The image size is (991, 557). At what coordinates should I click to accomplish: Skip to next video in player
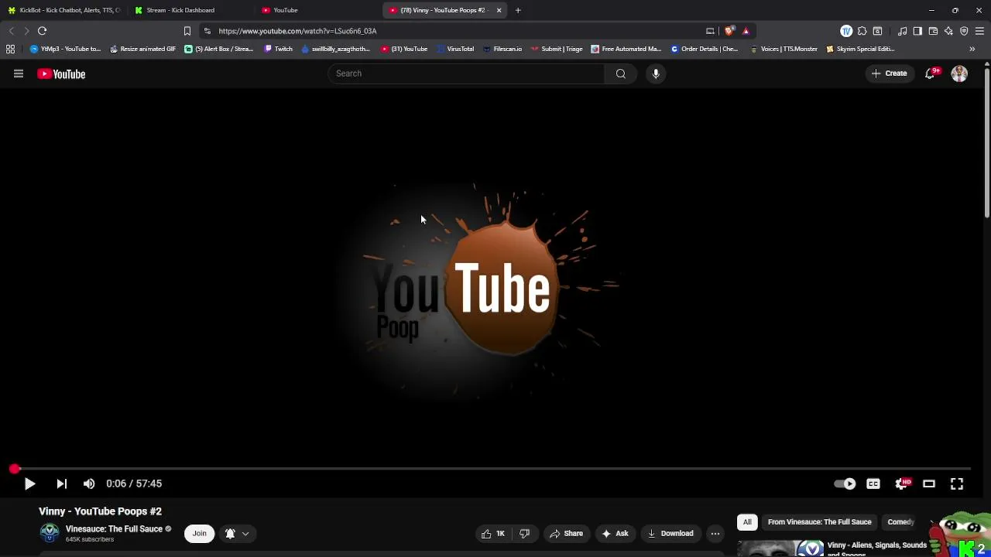(x=61, y=484)
